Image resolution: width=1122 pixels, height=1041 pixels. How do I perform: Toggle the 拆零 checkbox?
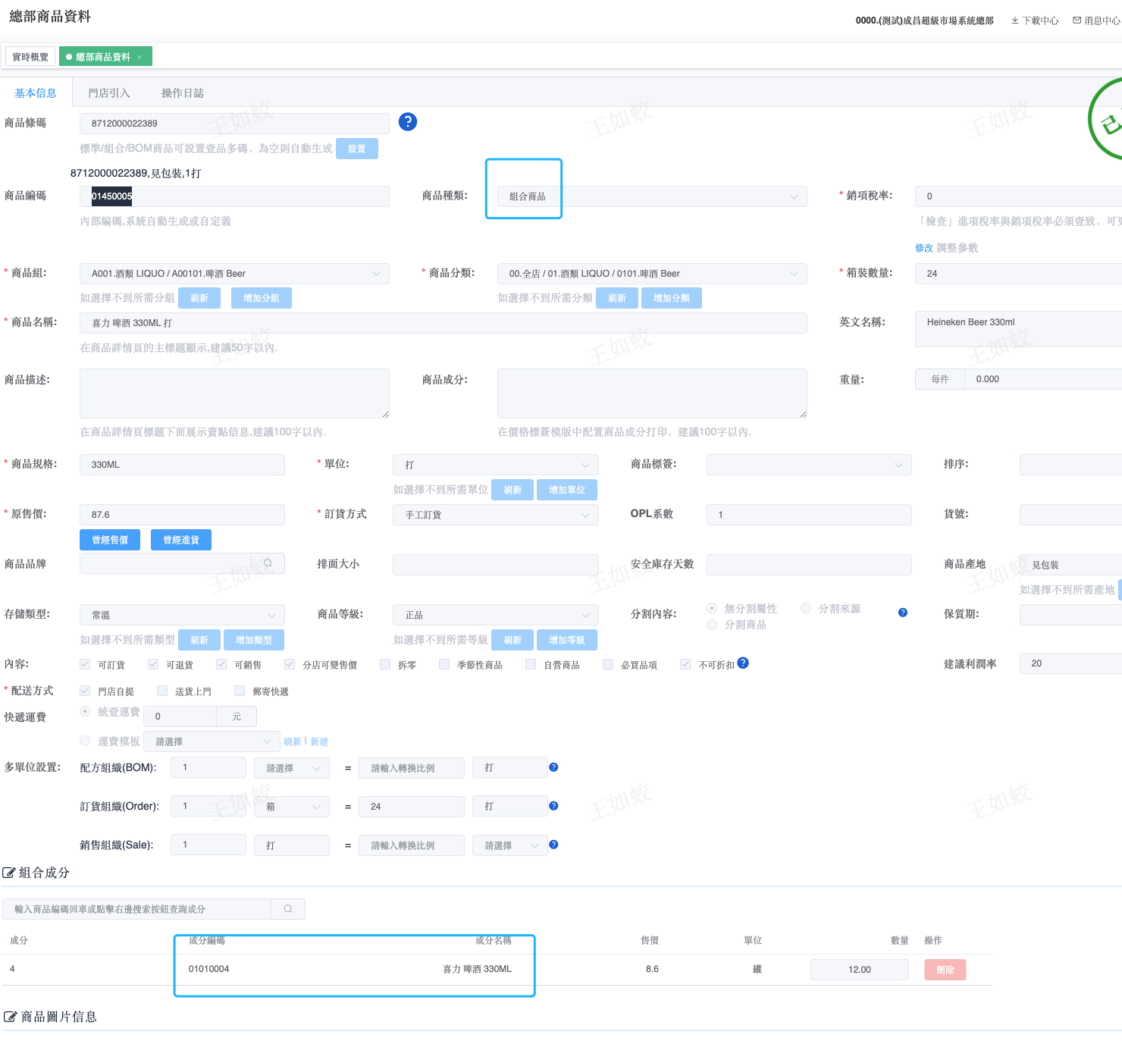[385, 665]
